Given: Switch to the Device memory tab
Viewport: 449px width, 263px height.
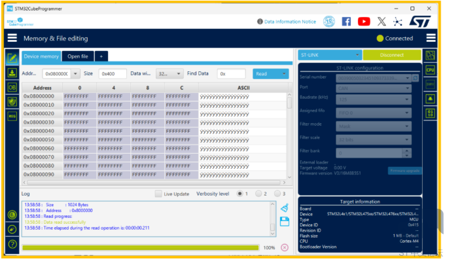Looking at the screenshot, I should (x=41, y=56).
